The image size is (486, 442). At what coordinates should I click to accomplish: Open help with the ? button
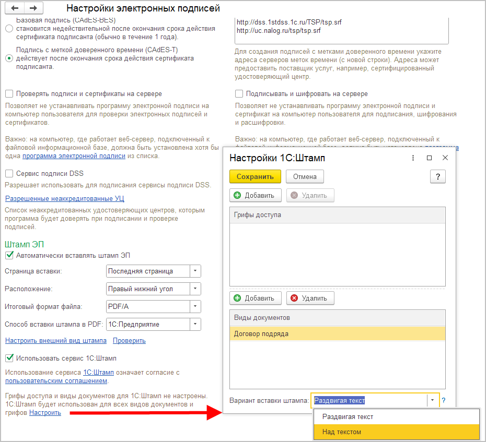click(437, 177)
